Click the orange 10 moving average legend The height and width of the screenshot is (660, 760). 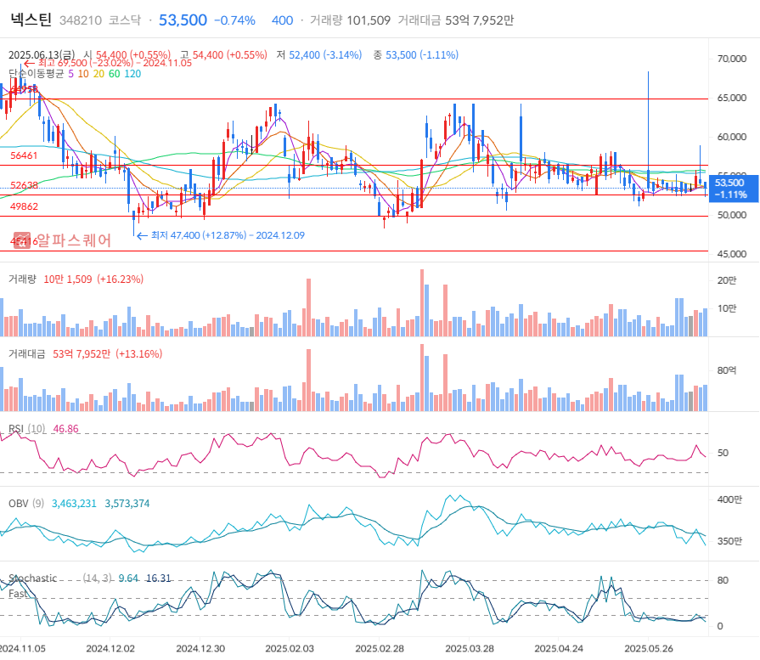tap(83, 74)
